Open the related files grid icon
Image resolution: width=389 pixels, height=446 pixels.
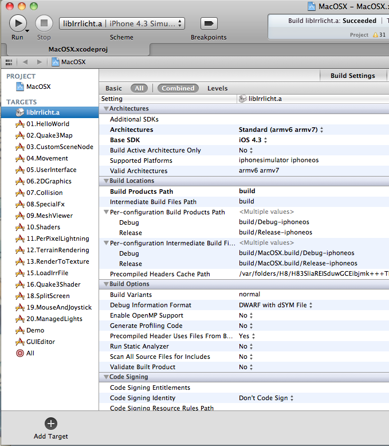coord(9,62)
